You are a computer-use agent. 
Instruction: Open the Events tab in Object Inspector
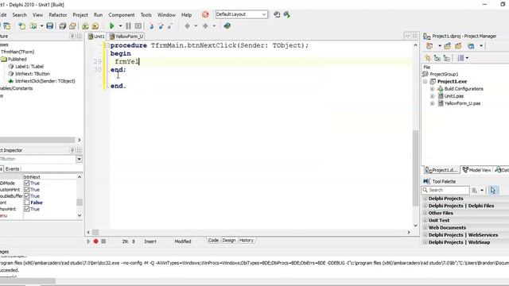point(13,169)
